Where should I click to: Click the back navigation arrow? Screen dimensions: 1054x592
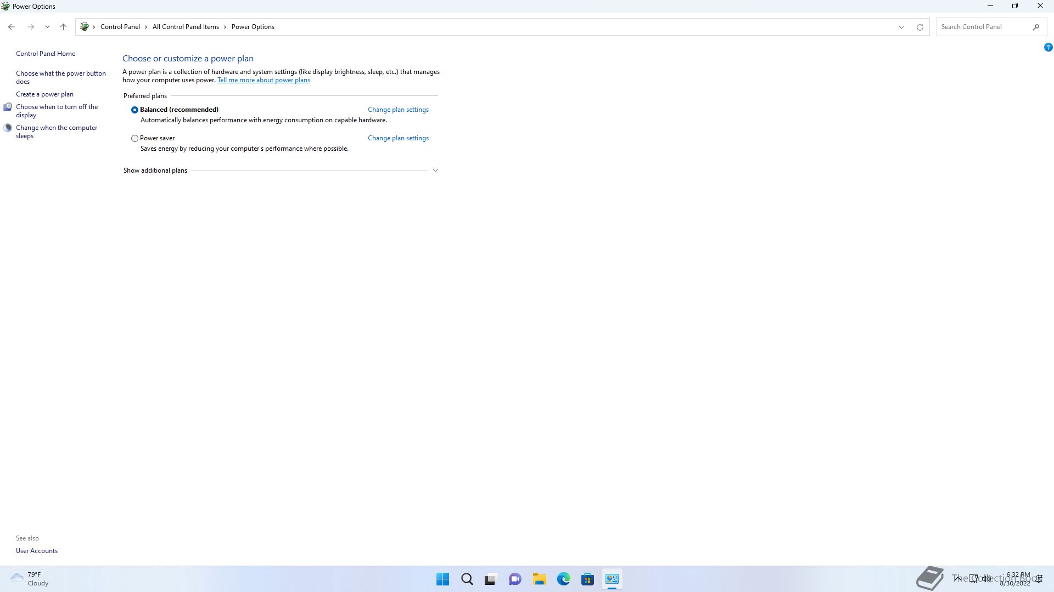[x=12, y=27]
